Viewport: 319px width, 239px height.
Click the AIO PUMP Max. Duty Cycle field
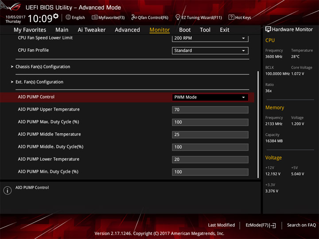[x=210, y=122]
